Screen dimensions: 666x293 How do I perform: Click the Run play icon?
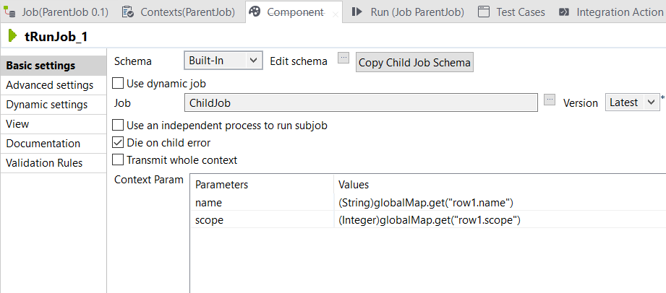(x=358, y=12)
